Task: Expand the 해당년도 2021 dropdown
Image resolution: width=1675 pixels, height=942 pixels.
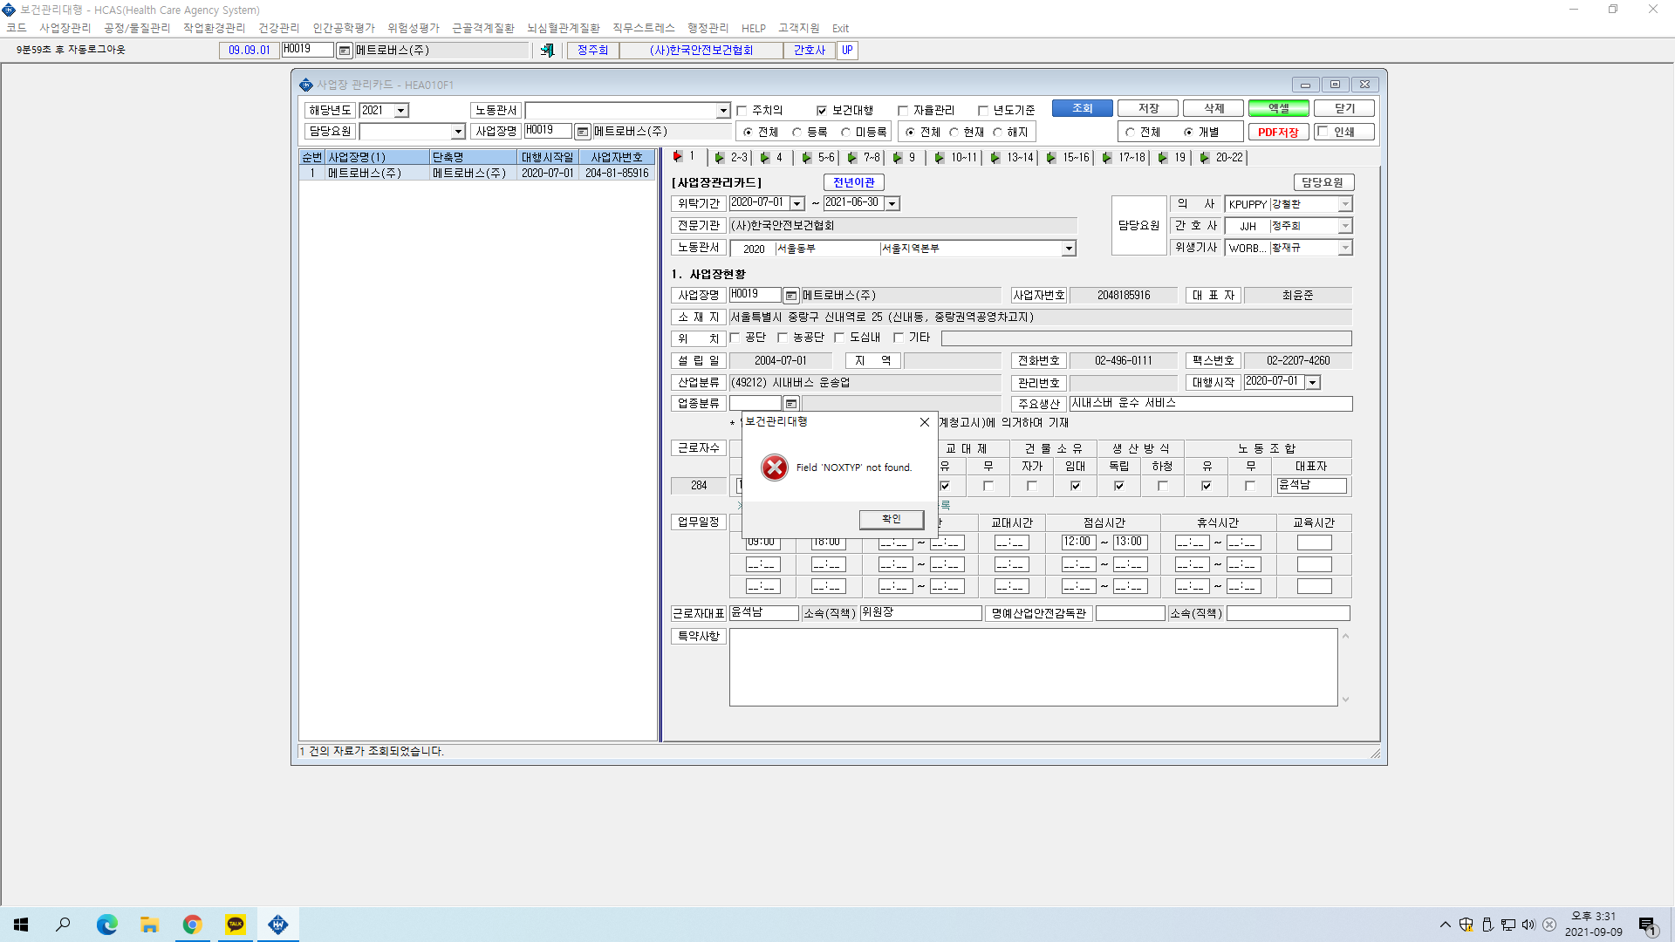Action: pyautogui.click(x=401, y=111)
